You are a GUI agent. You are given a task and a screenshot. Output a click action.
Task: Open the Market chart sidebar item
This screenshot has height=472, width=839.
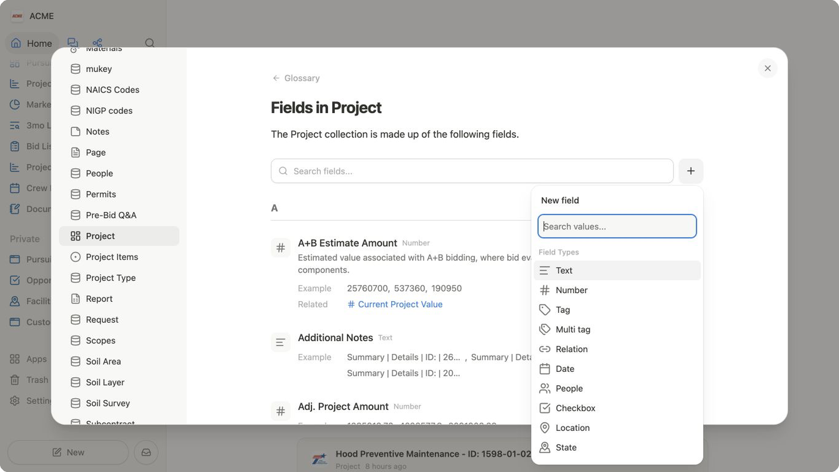pos(30,104)
